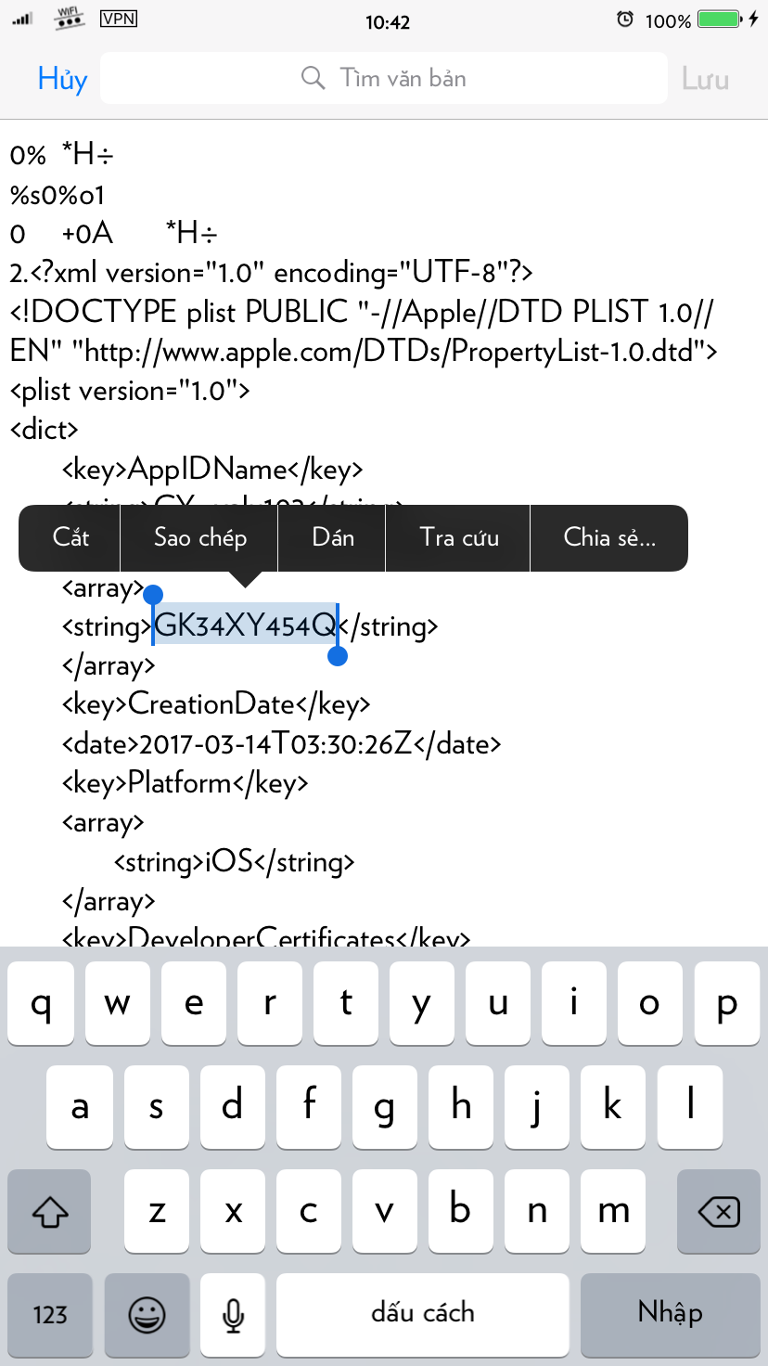Tap Lưu to save the file
This screenshot has width=768, height=1366.
point(705,78)
